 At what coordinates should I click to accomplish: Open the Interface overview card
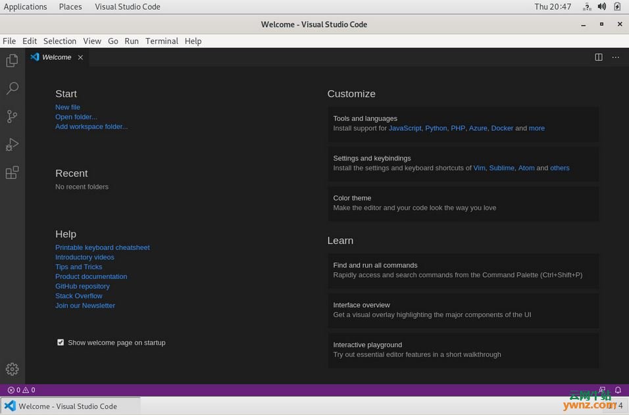(x=463, y=310)
